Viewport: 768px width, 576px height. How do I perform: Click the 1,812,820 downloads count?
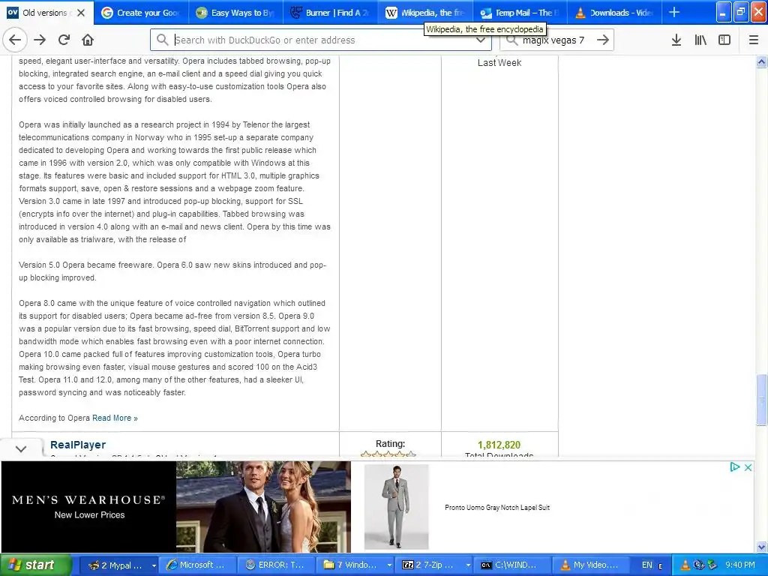tap(499, 445)
